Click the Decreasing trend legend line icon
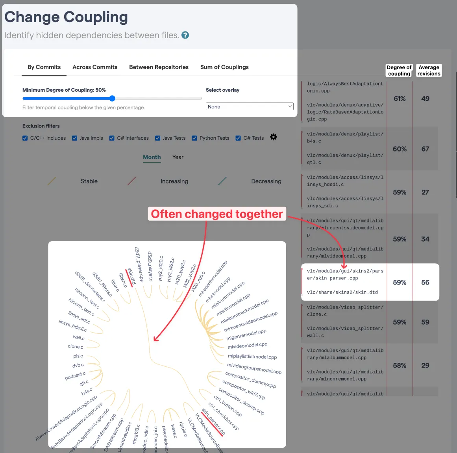 click(222, 181)
